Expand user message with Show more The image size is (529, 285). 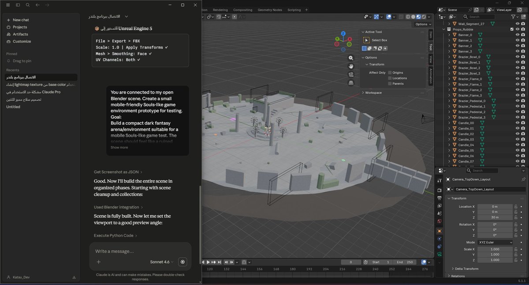pos(119,147)
